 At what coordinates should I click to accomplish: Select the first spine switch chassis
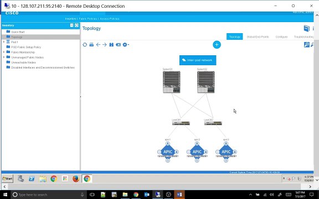point(172,82)
